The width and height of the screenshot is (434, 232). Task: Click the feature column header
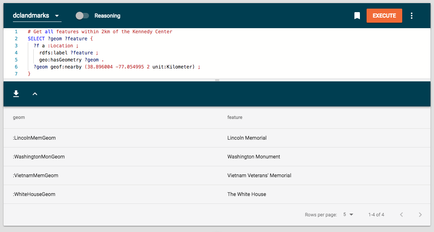pyautogui.click(x=235, y=117)
